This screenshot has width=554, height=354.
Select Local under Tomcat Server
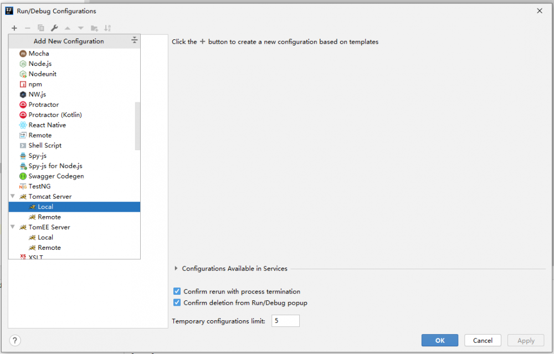[x=74, y=207]
